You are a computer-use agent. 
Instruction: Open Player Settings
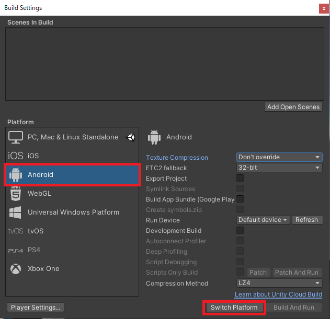(x=36, y=308)
